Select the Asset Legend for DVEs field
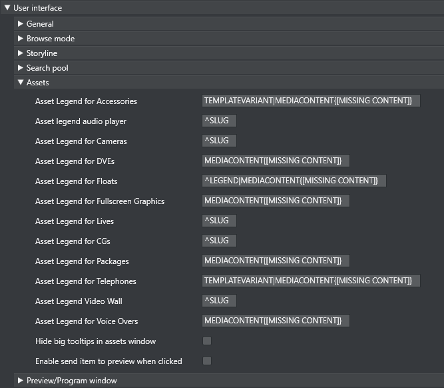444x388 pixels. tap(276, 161)
